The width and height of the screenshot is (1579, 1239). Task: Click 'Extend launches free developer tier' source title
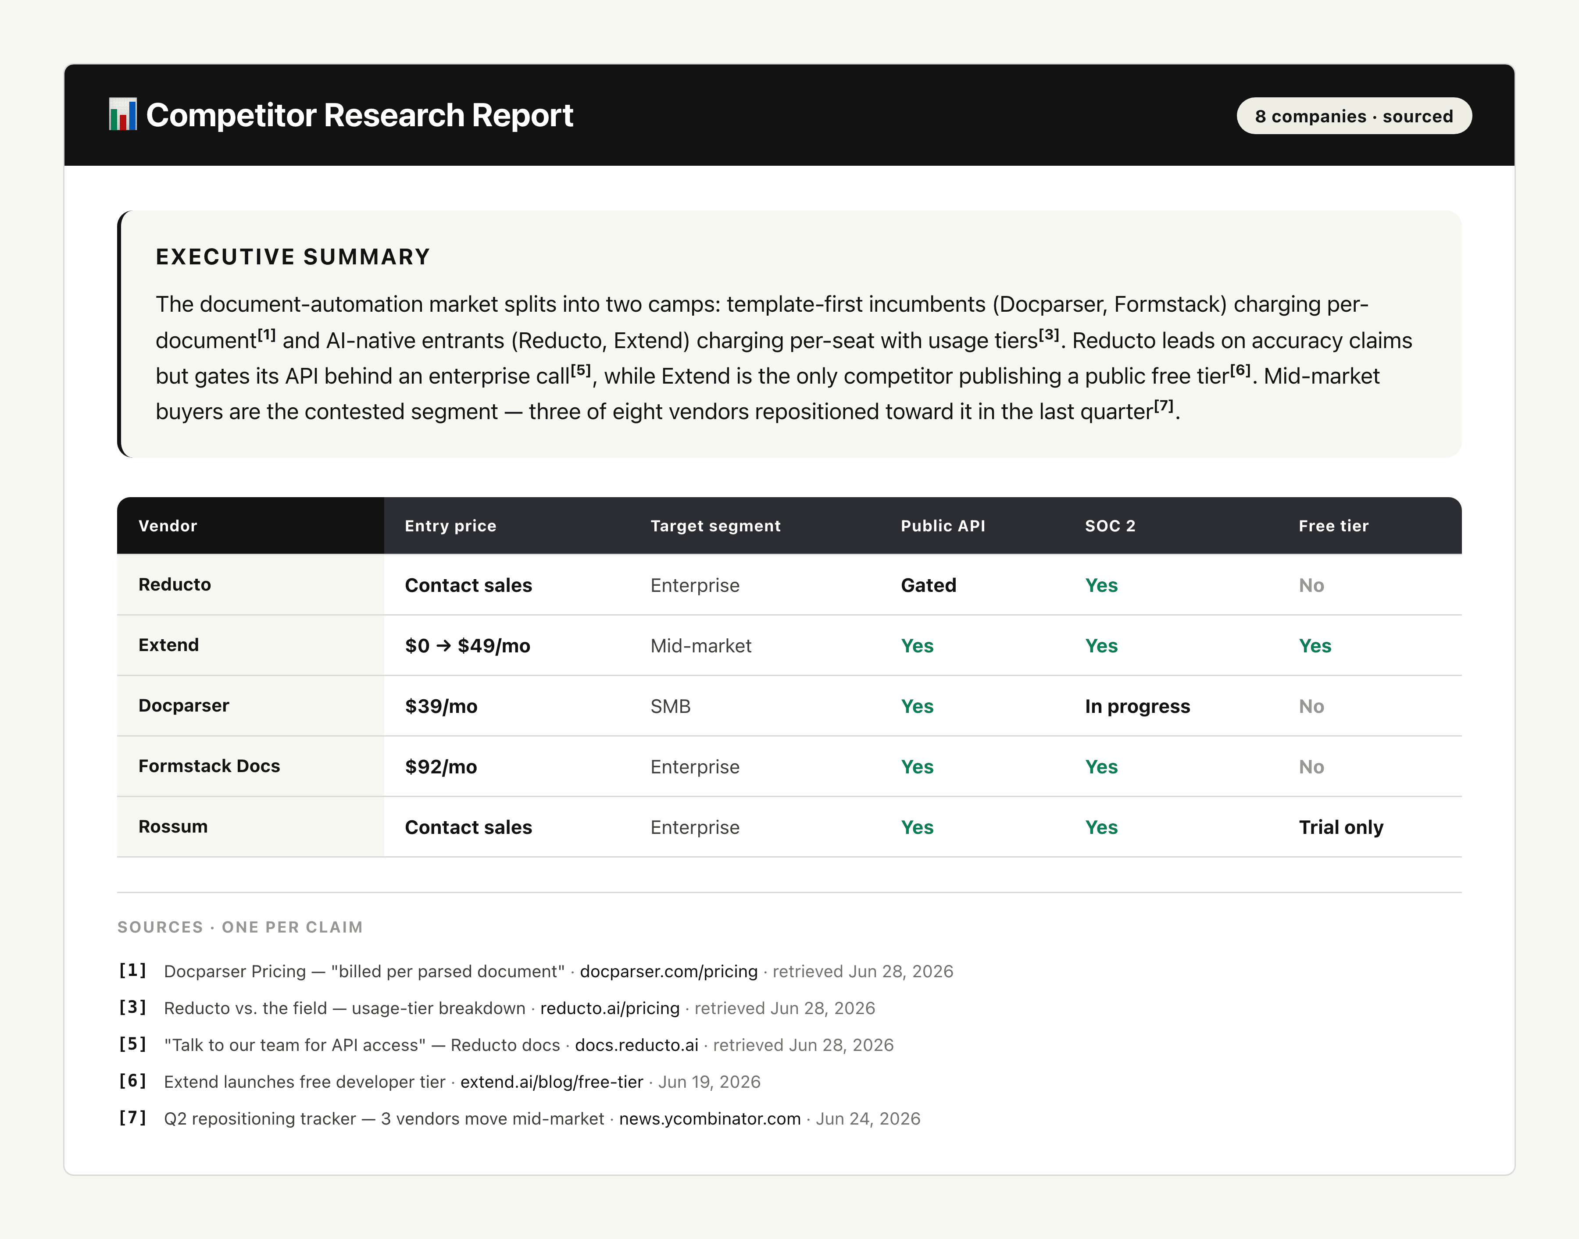coord(304,1082)
